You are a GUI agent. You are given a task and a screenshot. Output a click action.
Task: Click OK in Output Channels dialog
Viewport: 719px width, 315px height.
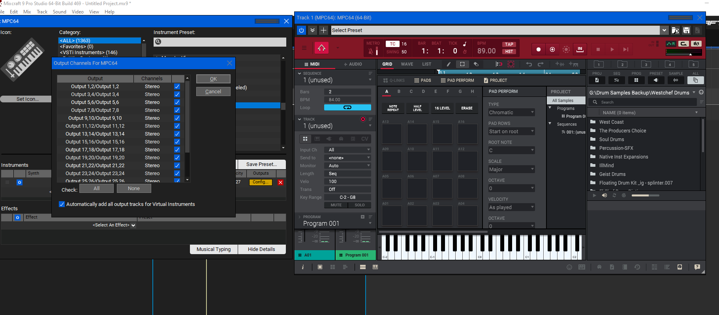[213, 79]
